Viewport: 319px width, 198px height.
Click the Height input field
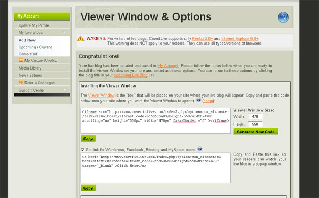click(255, 124)
